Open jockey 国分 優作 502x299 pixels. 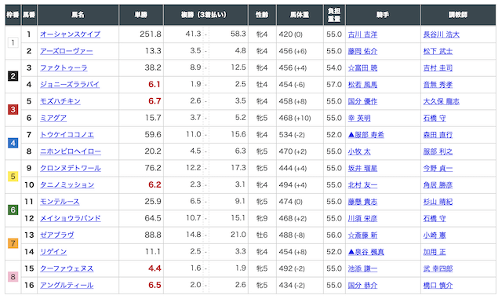click(362, 101)
